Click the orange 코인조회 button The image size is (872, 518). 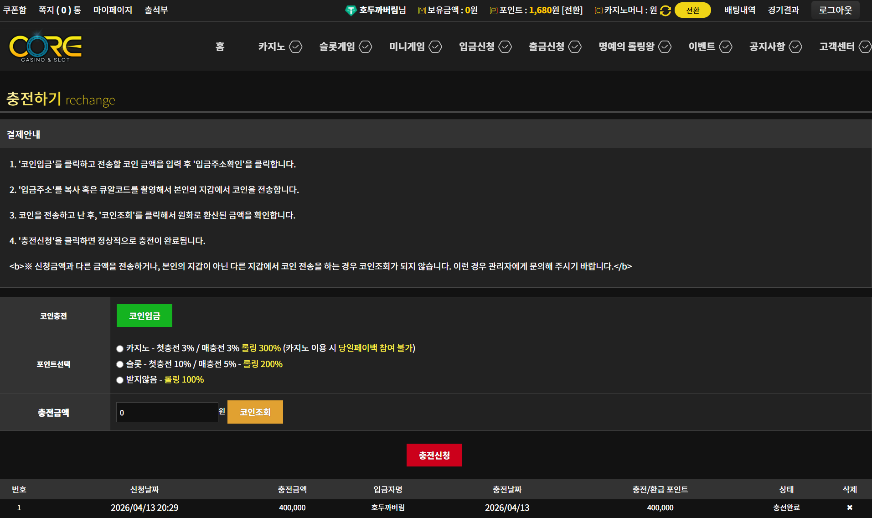(255, 412)
